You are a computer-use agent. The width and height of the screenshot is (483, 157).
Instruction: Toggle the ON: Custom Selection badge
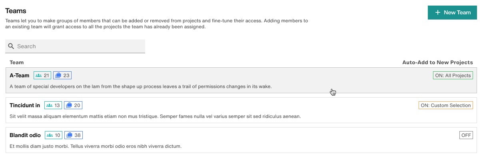point(446,105)
